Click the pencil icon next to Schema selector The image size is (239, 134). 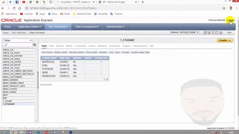(x=205, y=32)
